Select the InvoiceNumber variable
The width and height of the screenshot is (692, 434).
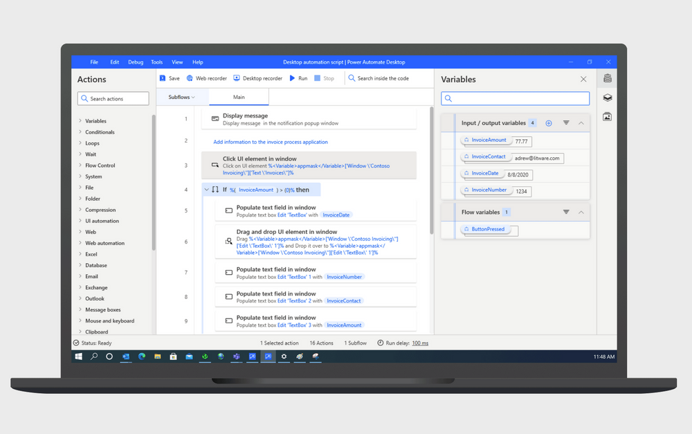click(486, 190)
